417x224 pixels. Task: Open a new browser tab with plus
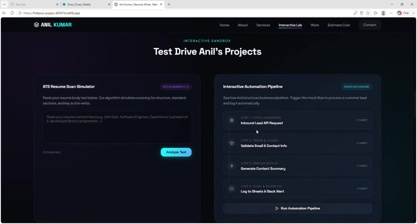[x=169, y=4]
